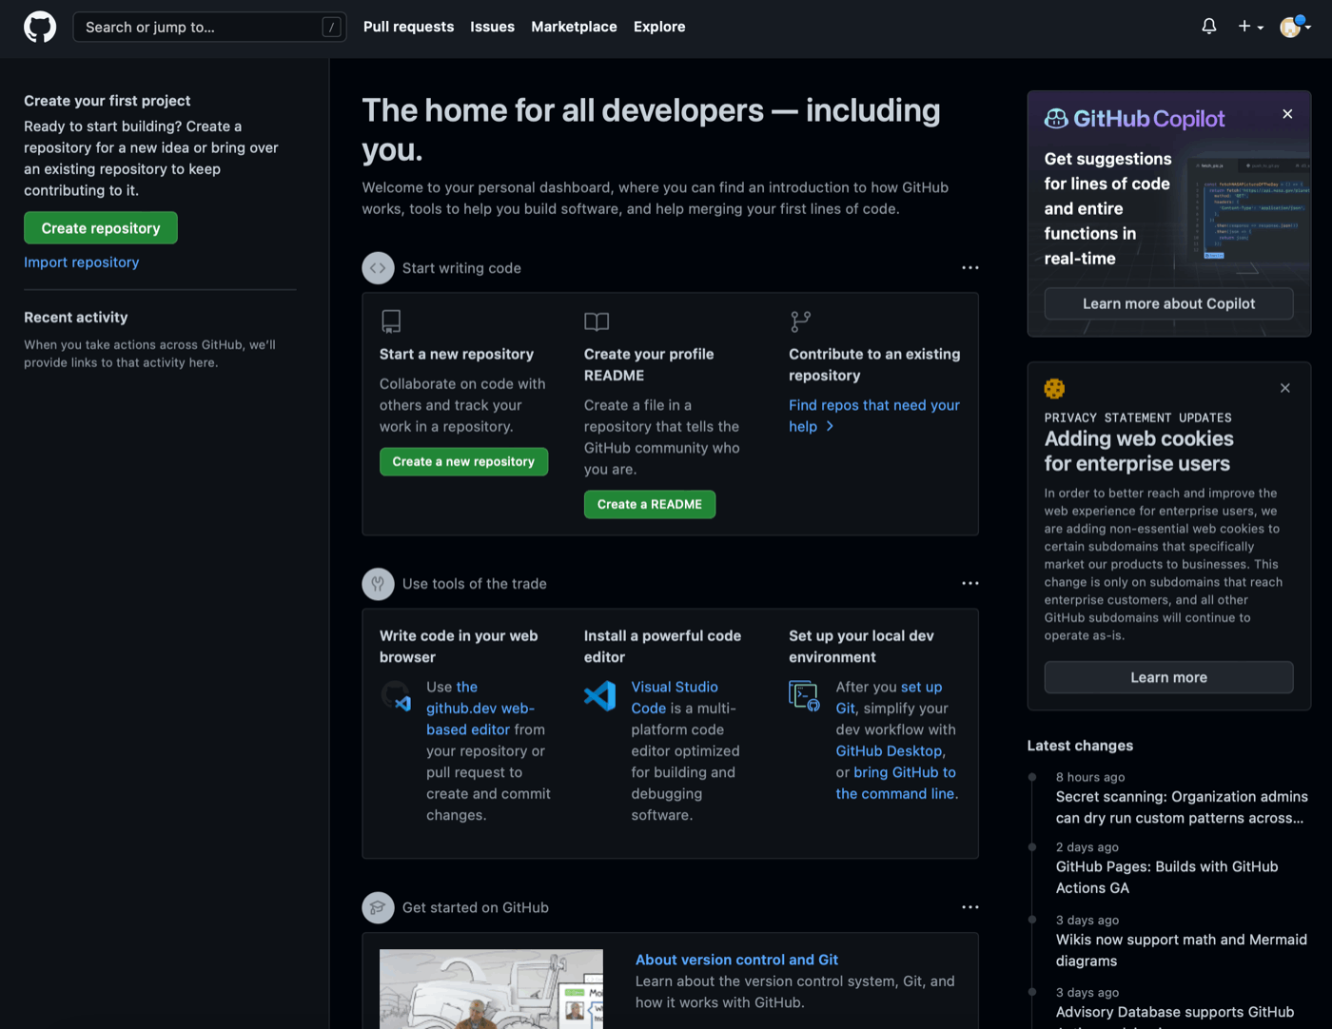Image resolution: width=1332 pixels, height=1029 pixels.
Task: Click the Start writing code icon
Action: [378, 268]
